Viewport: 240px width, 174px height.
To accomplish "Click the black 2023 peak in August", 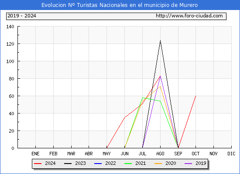I will click(x=160, y=40).
